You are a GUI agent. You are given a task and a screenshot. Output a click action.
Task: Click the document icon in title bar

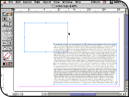coord(53,6)
